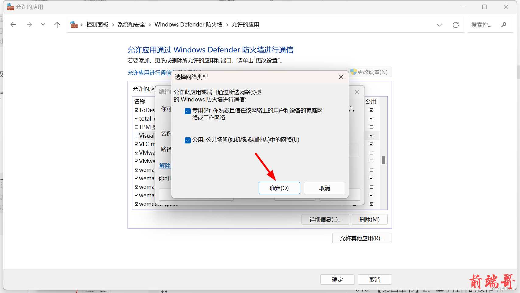The height and width of the screenshot is (293, 520).
Task: Toggle public checkbox in VLC row
Action: pos(371,144)
